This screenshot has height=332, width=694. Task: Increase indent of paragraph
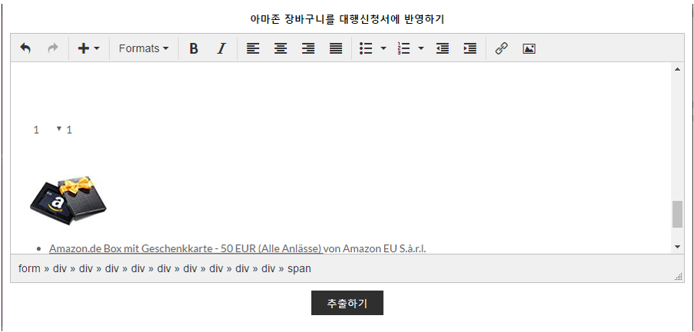[470, 48]
